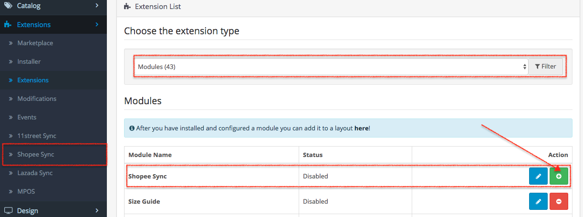The width and height of the screenshot is (583, 217).
Task: Click the Extensions puzzle icon in sidebar
Action: coord(8,24)
